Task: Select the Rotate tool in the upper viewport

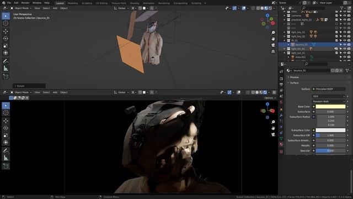Action: coord(6,38)
